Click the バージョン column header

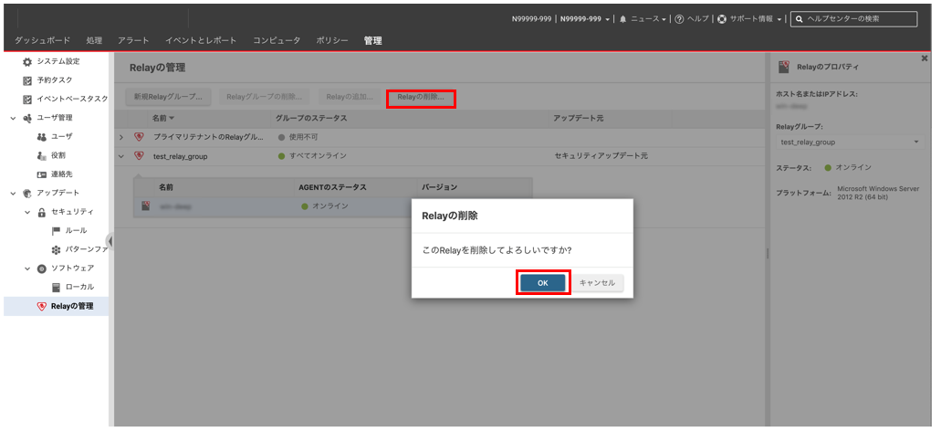439,187
